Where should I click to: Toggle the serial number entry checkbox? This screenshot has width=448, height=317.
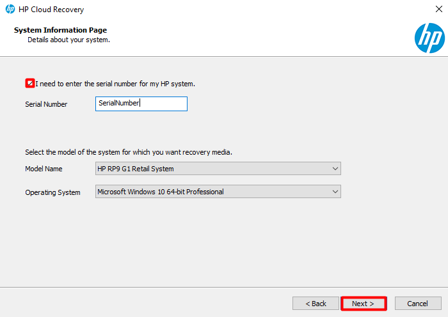click(x=30, y=83)
